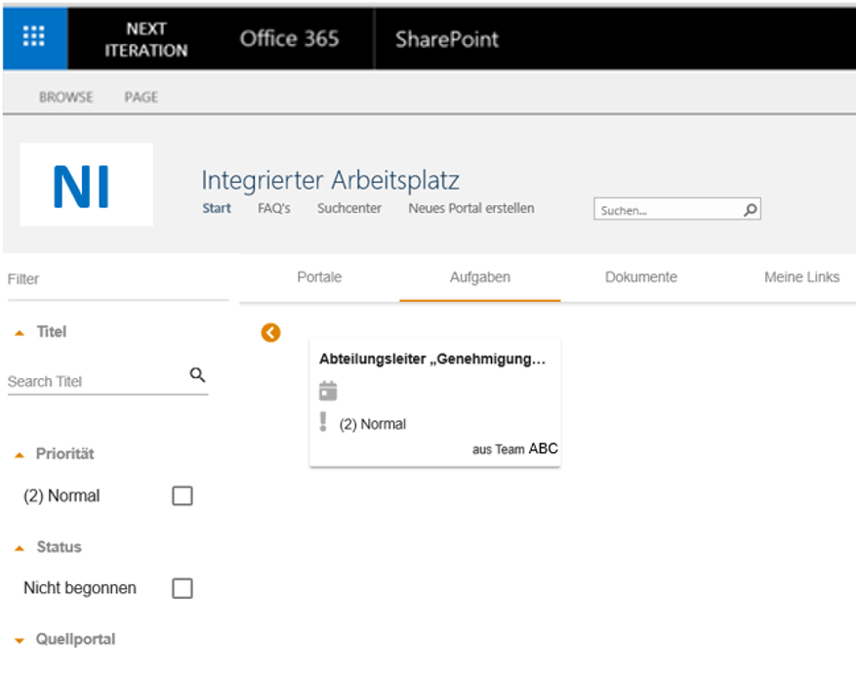Image resolution: width=856 pixels, height=682 pixels.
Task: Click the NEXT ITERATION brand label
Action: [x=146, y=39]
